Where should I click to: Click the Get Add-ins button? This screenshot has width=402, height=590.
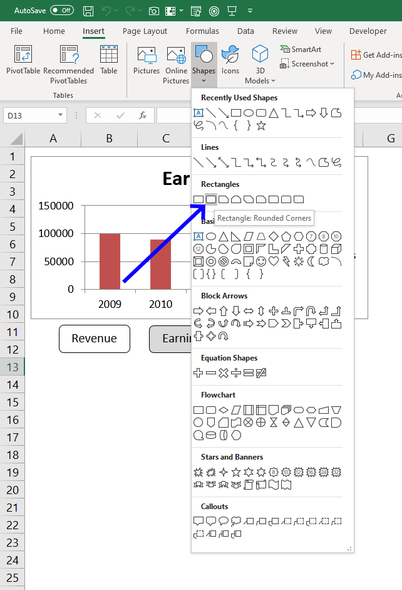tap(376, 55)
